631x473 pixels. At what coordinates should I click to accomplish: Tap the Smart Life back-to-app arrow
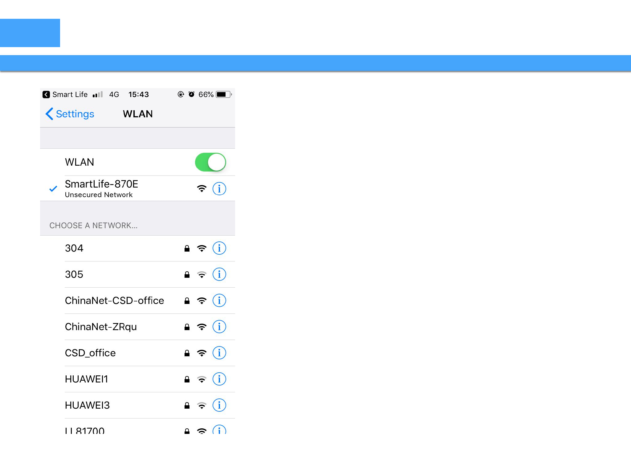[46, 95]
